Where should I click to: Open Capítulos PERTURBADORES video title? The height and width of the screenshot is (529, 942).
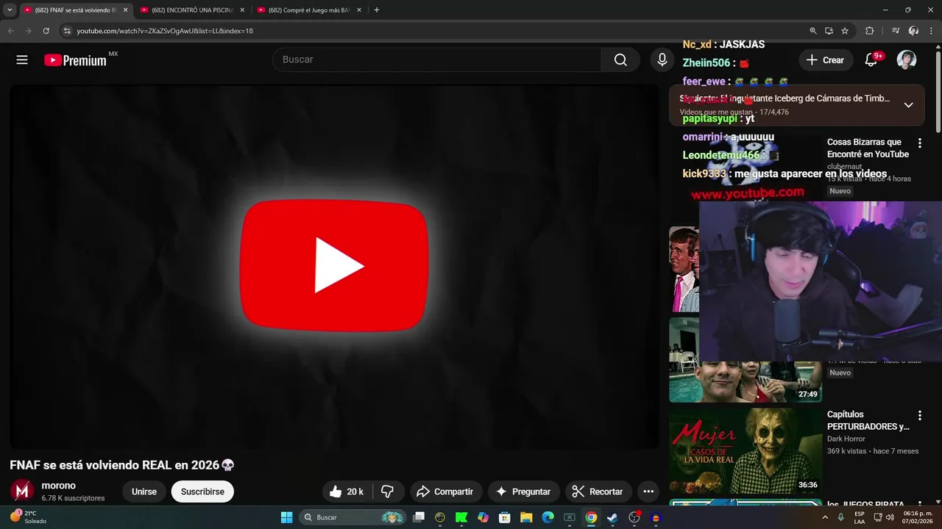(868, 420)
